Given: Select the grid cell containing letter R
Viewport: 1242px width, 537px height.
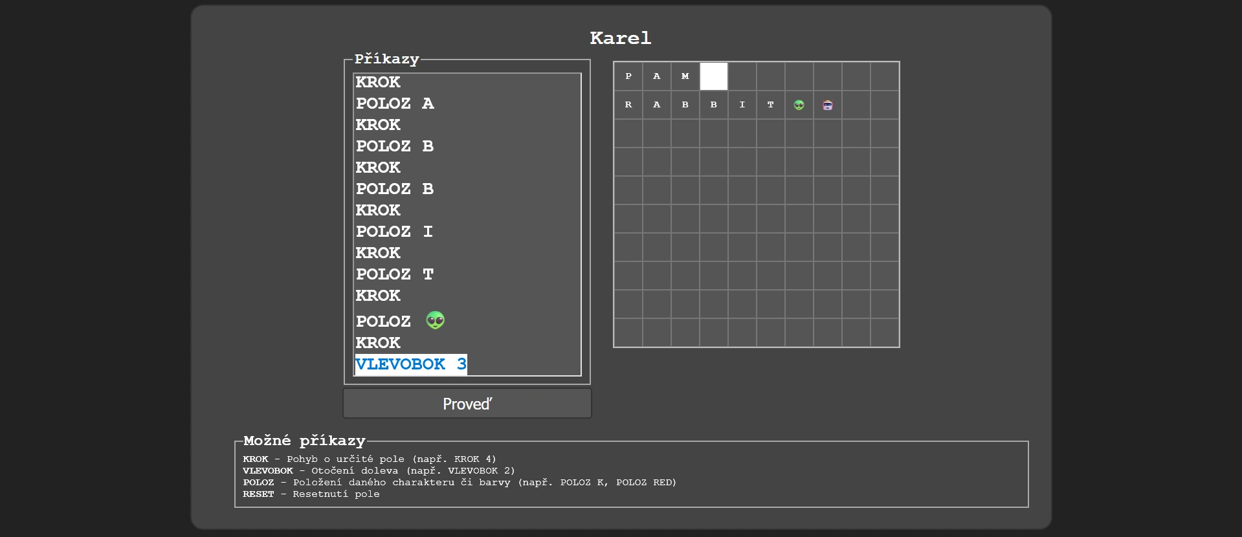Looking at the screenshot, I should pyautogui.click(x=628, y=105).
